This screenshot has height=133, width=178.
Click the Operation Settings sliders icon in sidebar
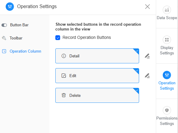coord(167,75)
